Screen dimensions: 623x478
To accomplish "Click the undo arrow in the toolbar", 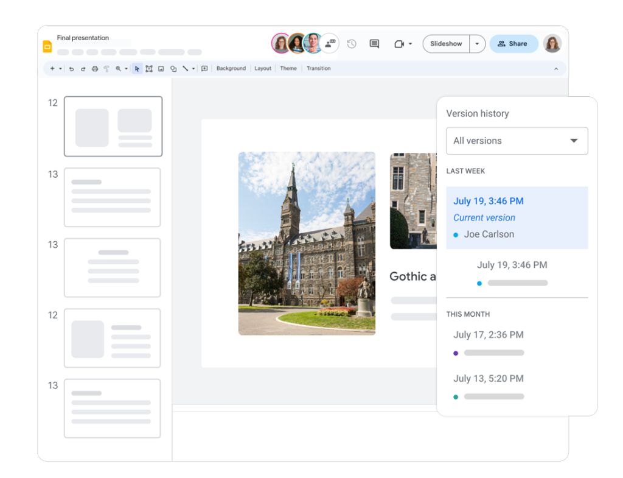I will point(71,69).
